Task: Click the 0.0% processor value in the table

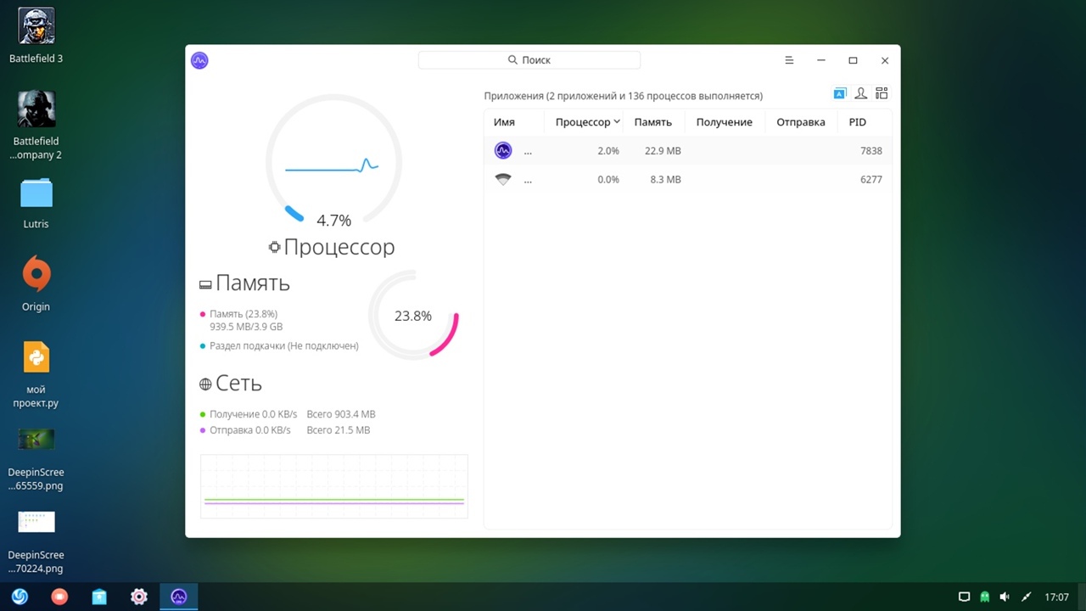Action: pyautogui.click(x=608, y=180)
